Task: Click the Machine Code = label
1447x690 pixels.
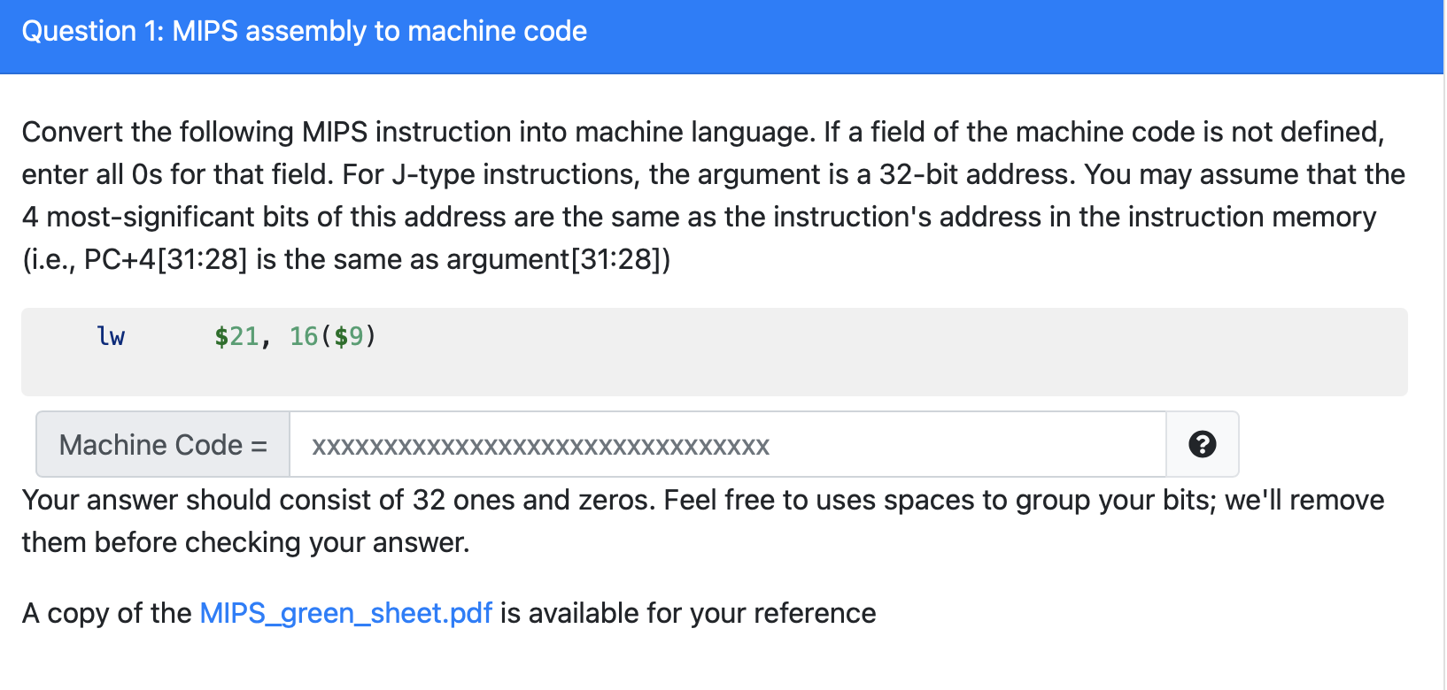Action: click(162, 445)
